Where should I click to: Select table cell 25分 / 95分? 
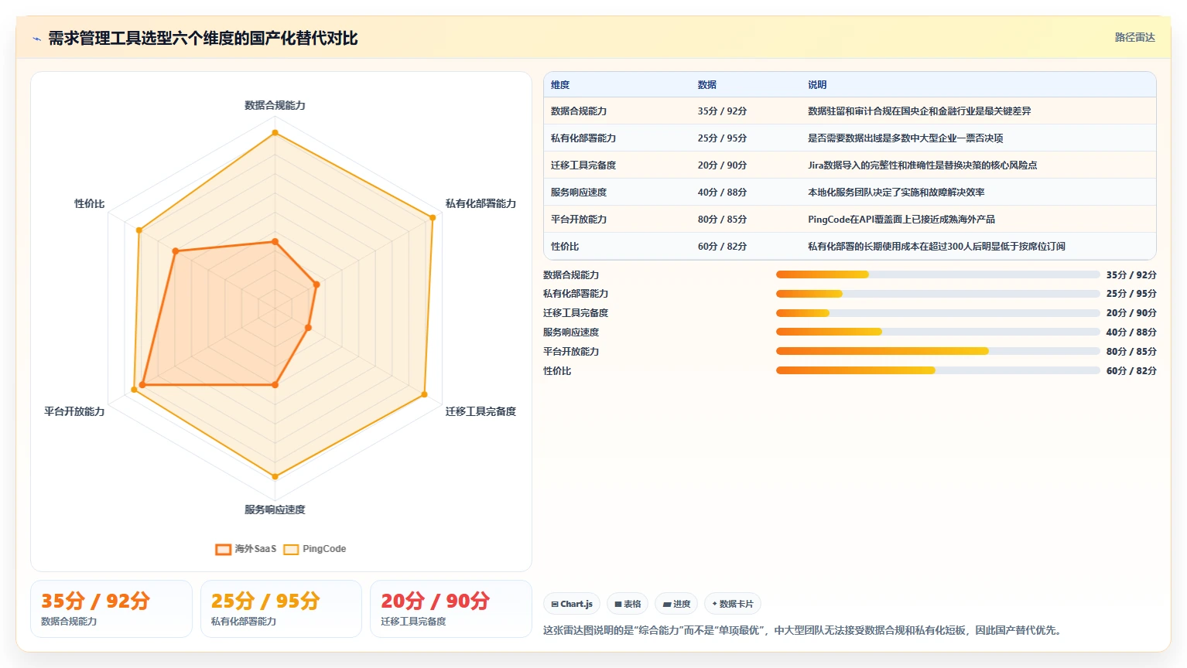(x=722, y=138)
